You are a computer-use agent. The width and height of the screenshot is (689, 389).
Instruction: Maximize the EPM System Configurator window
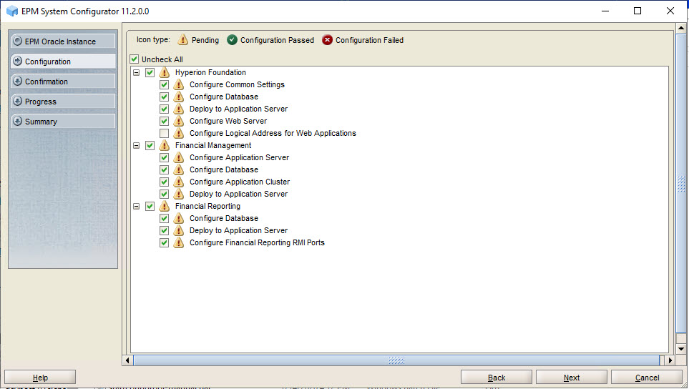coord(637,11)
